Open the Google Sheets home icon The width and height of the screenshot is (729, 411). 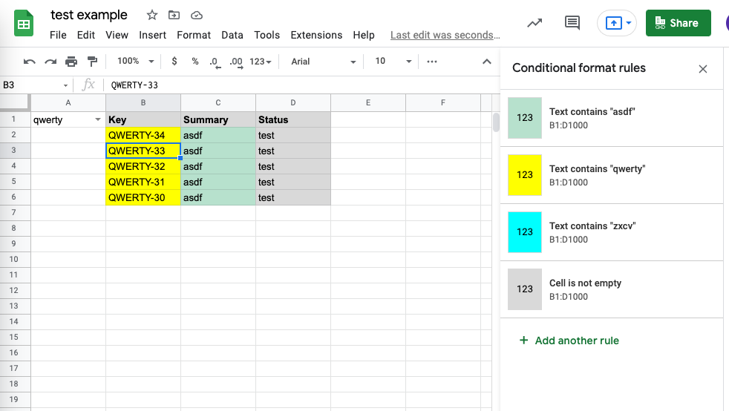click(x=23, y=24)
